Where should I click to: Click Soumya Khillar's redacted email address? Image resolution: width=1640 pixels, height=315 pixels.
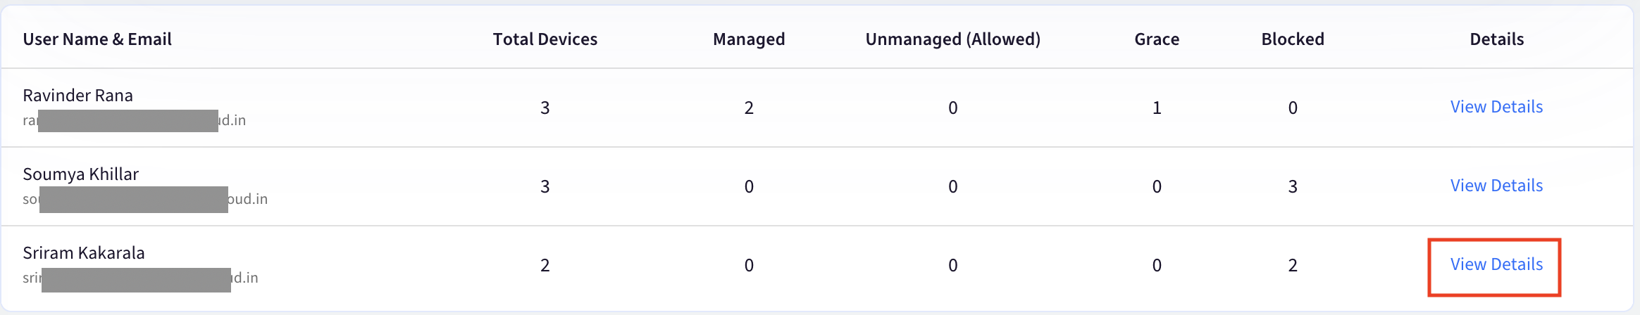point(145,200)
